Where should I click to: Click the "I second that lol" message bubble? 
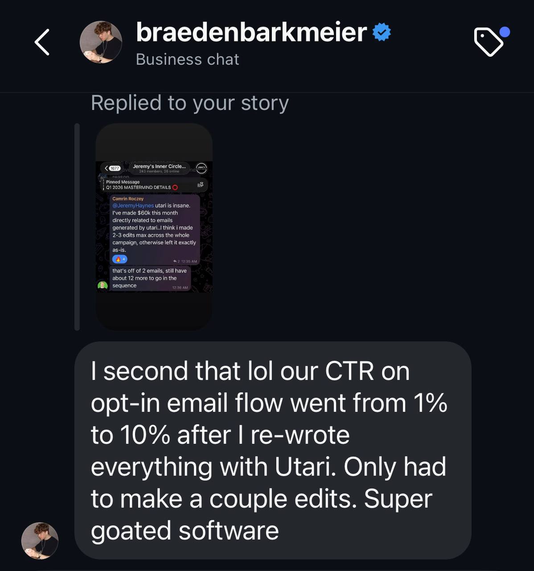[272, 451]
